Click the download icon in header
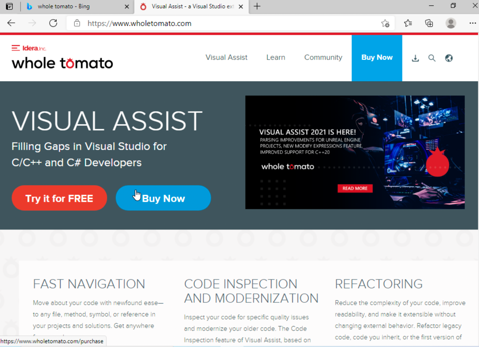 415,58
